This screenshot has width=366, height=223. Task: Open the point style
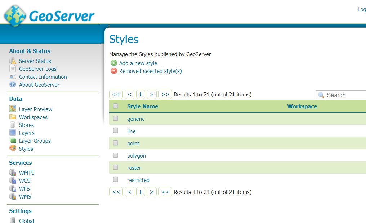tap(133, 144)
